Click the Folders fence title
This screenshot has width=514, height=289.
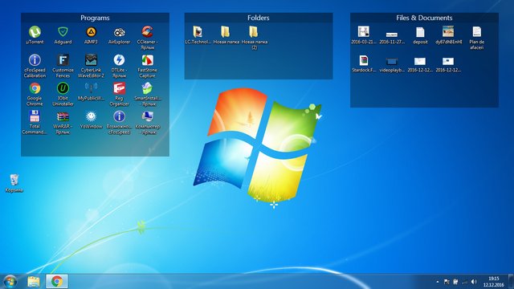(x=259, y=18)
